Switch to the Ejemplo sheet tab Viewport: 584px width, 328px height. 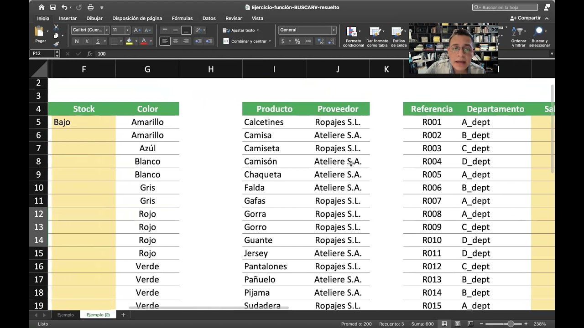65,315
